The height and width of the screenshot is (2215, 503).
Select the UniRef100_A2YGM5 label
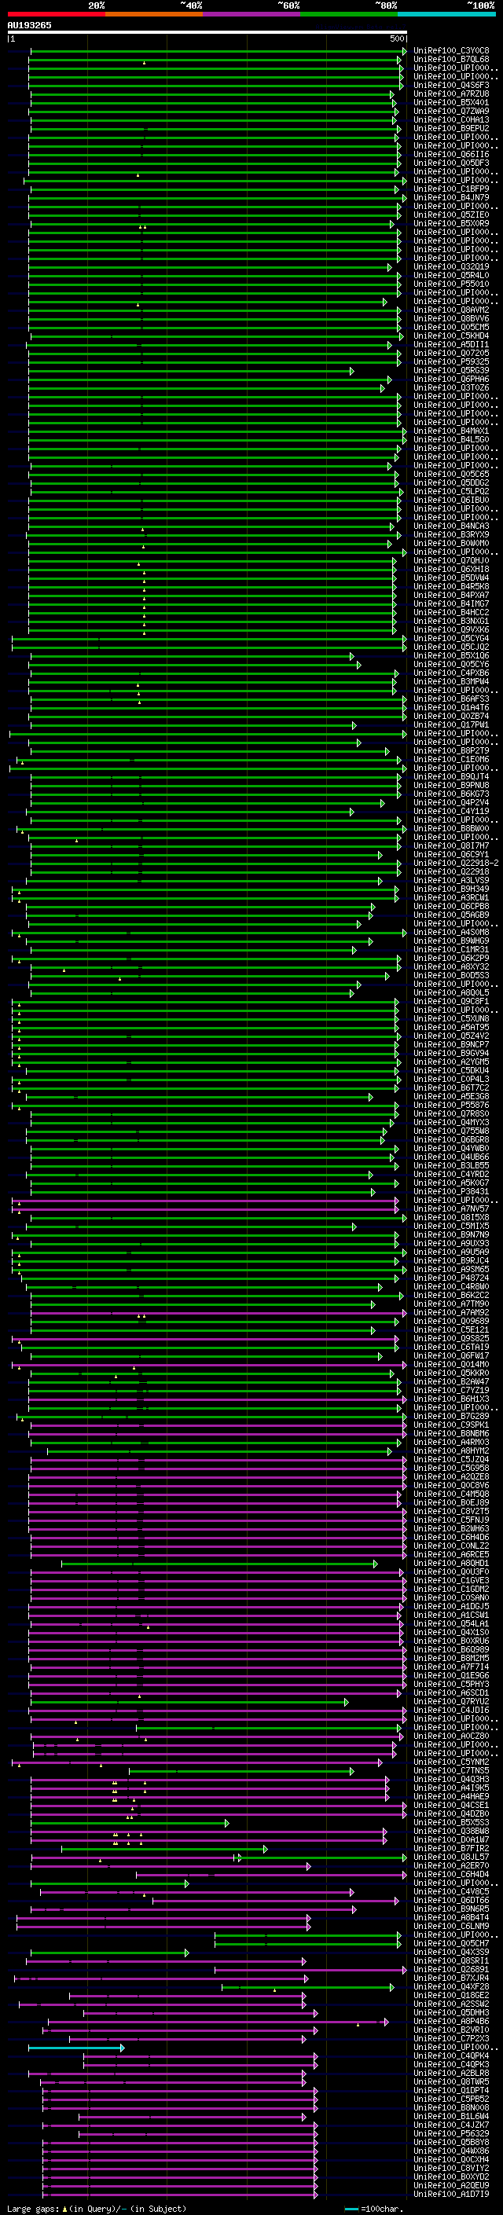(x=451, y=1062)
